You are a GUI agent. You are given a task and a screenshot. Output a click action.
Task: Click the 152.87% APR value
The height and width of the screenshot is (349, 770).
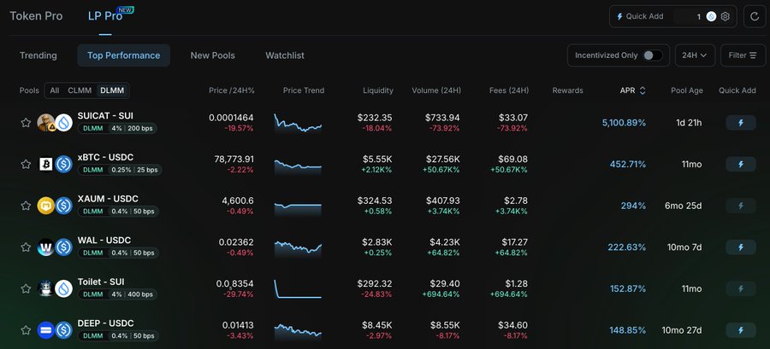tap(628, 288)
